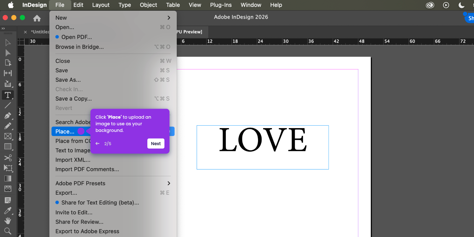Select the Direct Selection tool
Screen dimensions: 474x237
pos(8,53)
